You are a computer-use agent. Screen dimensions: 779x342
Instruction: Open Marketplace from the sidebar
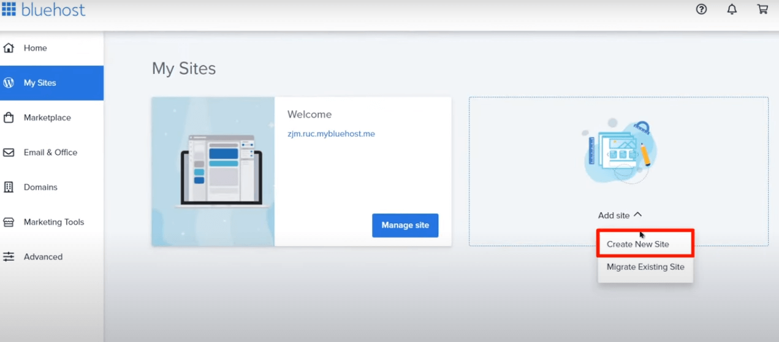(51, 117)
